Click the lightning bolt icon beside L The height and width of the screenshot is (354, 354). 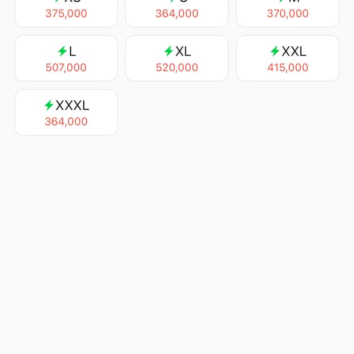62,51
